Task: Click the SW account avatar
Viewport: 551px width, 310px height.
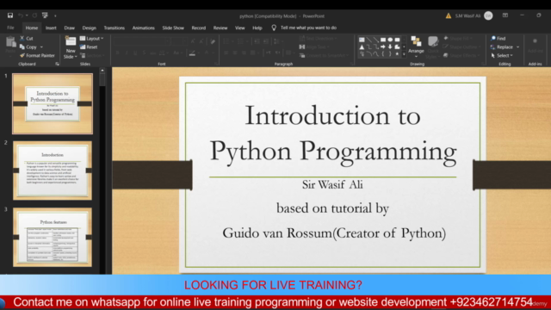Action: (x=488, y=15)
